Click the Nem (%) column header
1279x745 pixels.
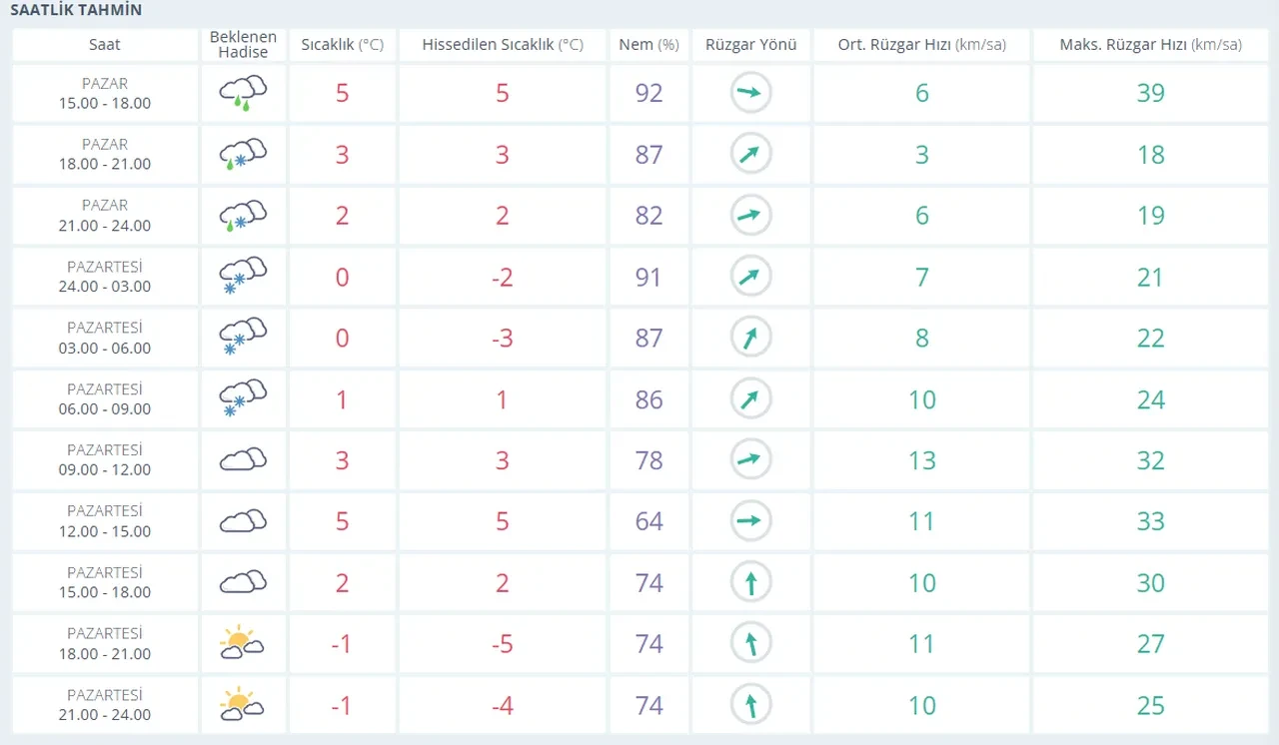pos(648,45)
